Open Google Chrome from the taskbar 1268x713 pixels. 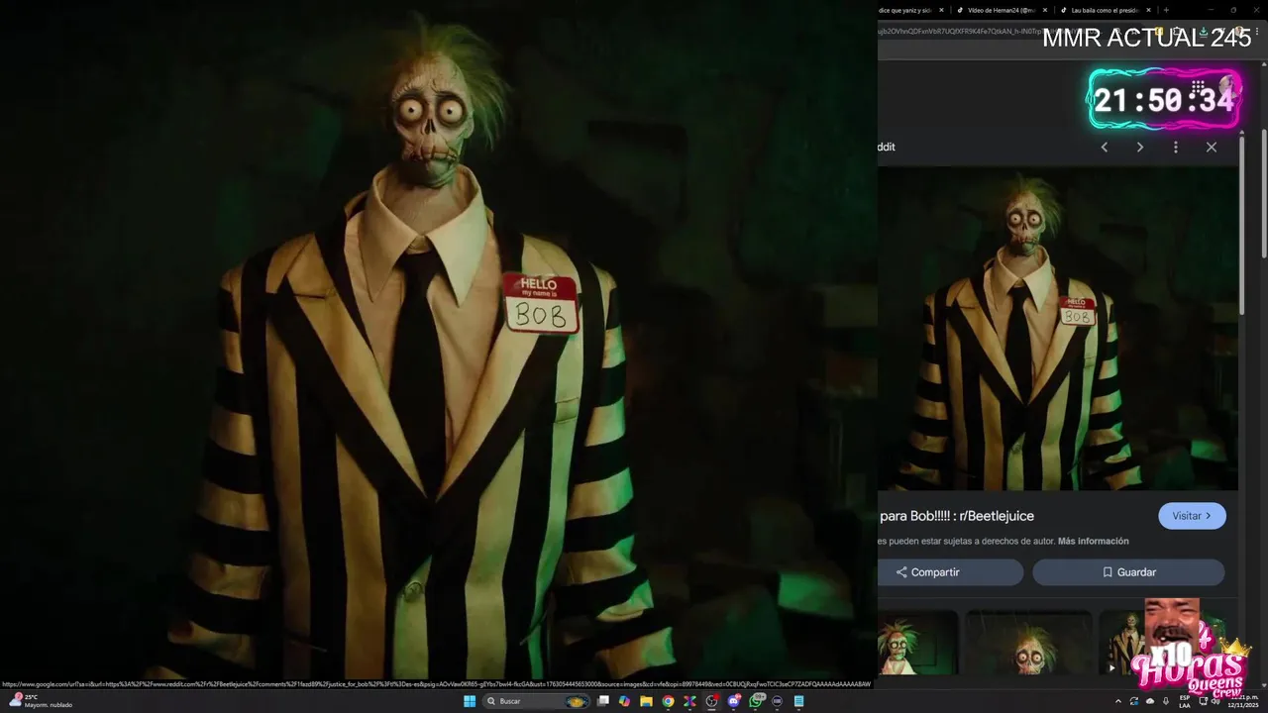[668, 701]
